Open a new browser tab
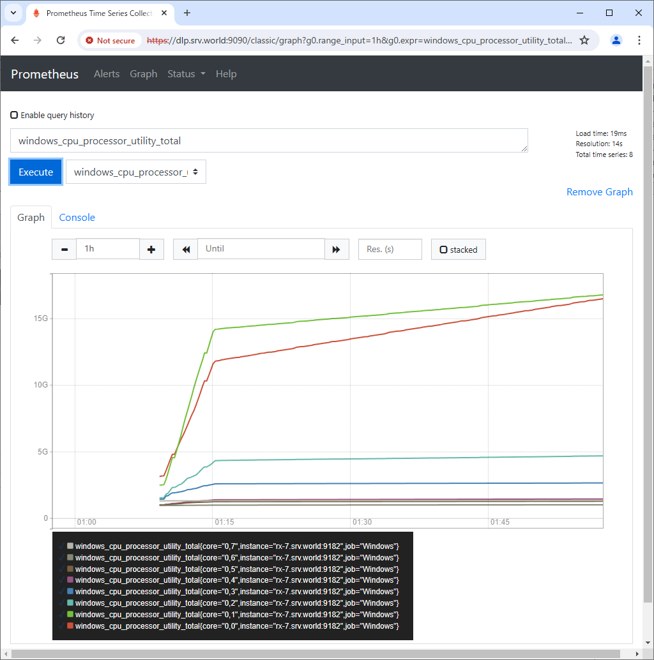Image resolution: width=654 pixels, height=660 pixels. point(187,13)
